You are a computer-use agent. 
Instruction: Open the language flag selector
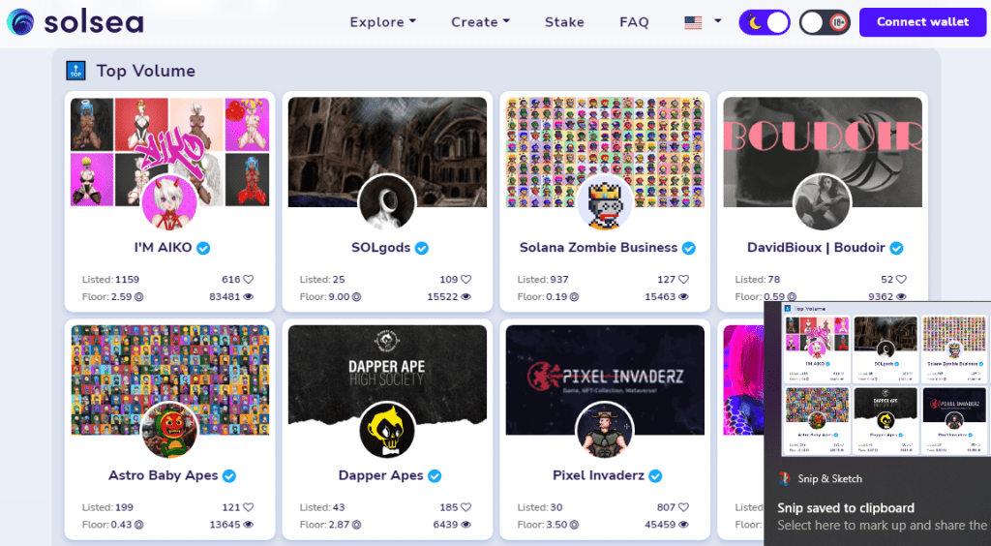point(703,21)
